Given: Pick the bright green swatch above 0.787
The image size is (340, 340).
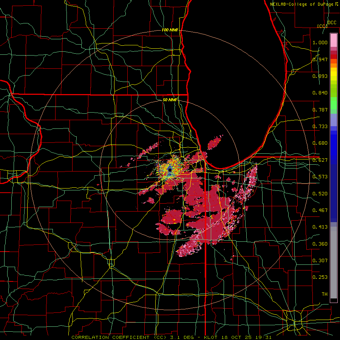Looking at the screenshot, I should 334,103.
